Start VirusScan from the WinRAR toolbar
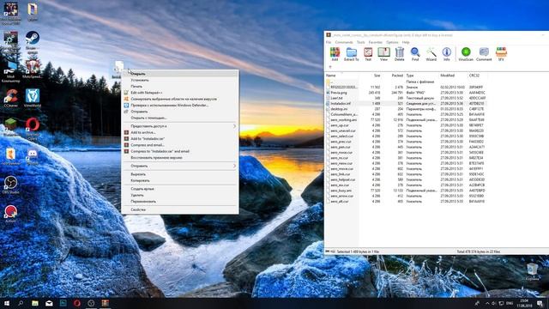Screen dimensions: 549x309 [466, 54]
